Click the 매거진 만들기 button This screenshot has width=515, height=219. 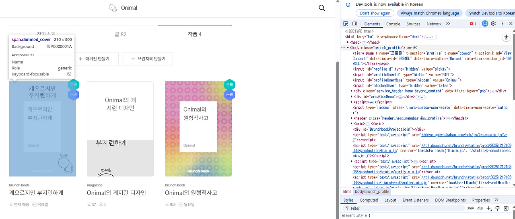click(x=97, y=59)
